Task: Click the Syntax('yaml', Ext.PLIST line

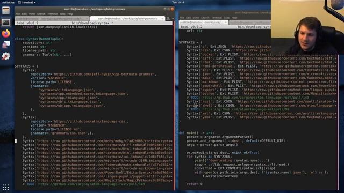Action: coord(261,117)
